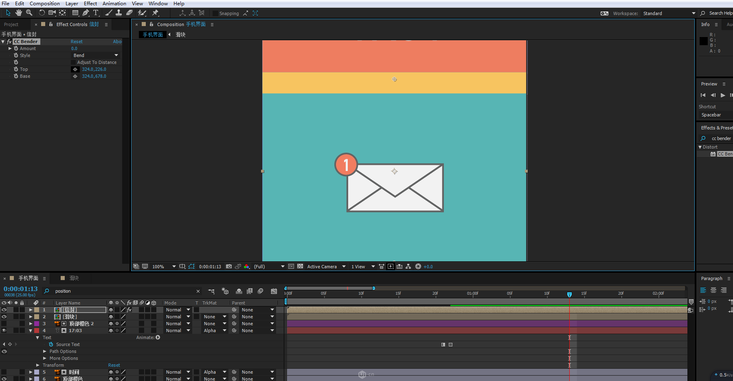Open the Active Camera view dropdown

coord(326,267)
